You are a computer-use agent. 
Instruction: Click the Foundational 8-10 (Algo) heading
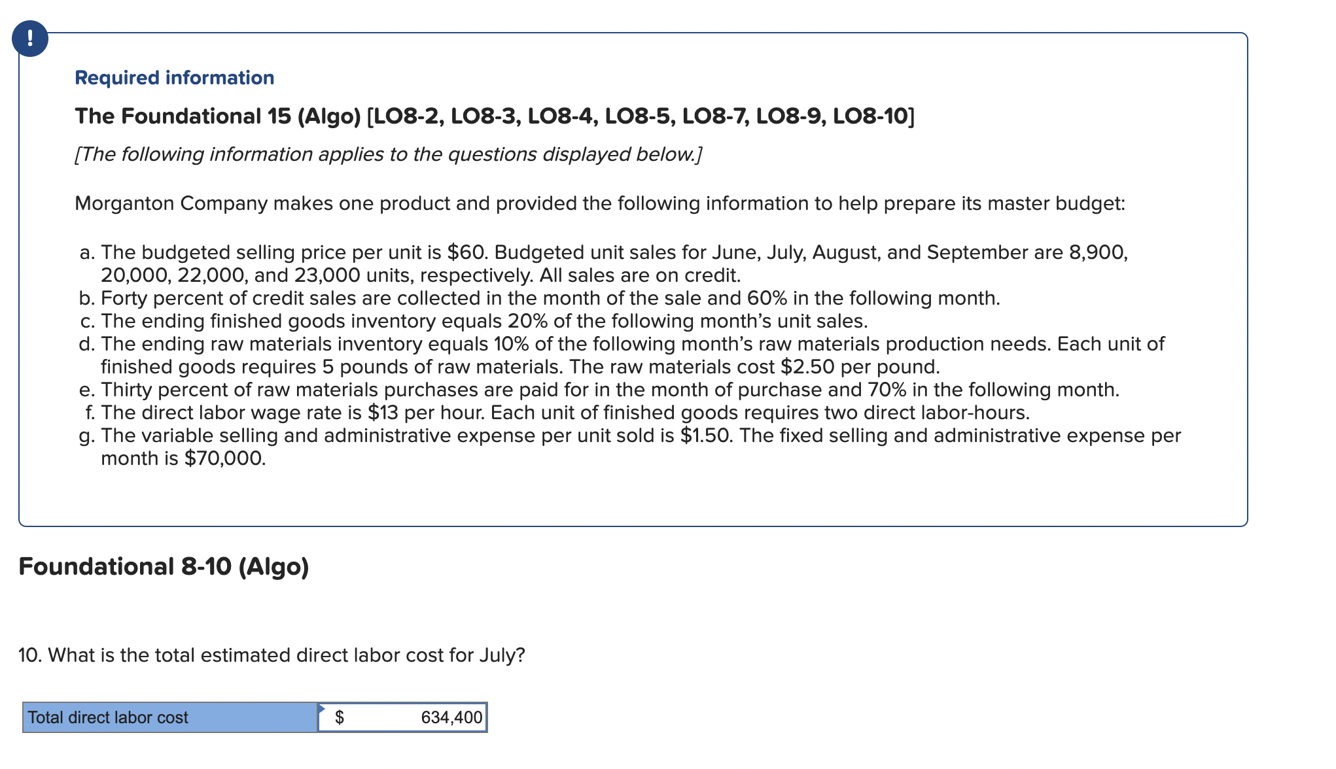coord(164,568)
